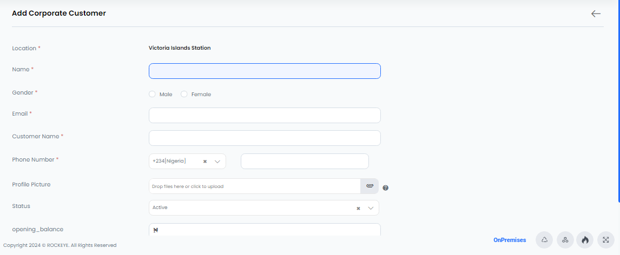Click the help question mark icon

point(386,188)
